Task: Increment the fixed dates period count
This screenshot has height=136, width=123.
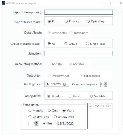Action: [37, 122]
